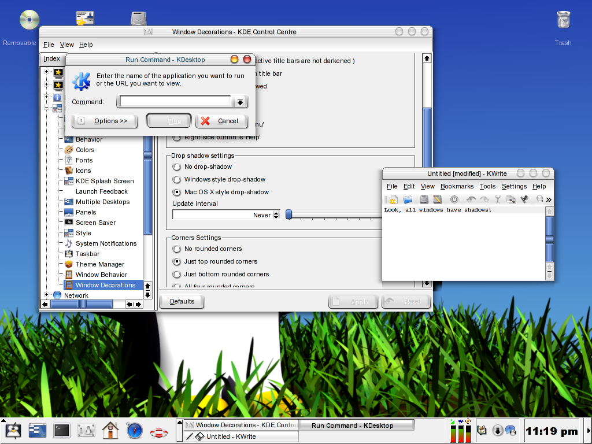The width and height of the screenshot is (592, 444).
Task: Expand the info icon tree node
Action: pos(46,97)
